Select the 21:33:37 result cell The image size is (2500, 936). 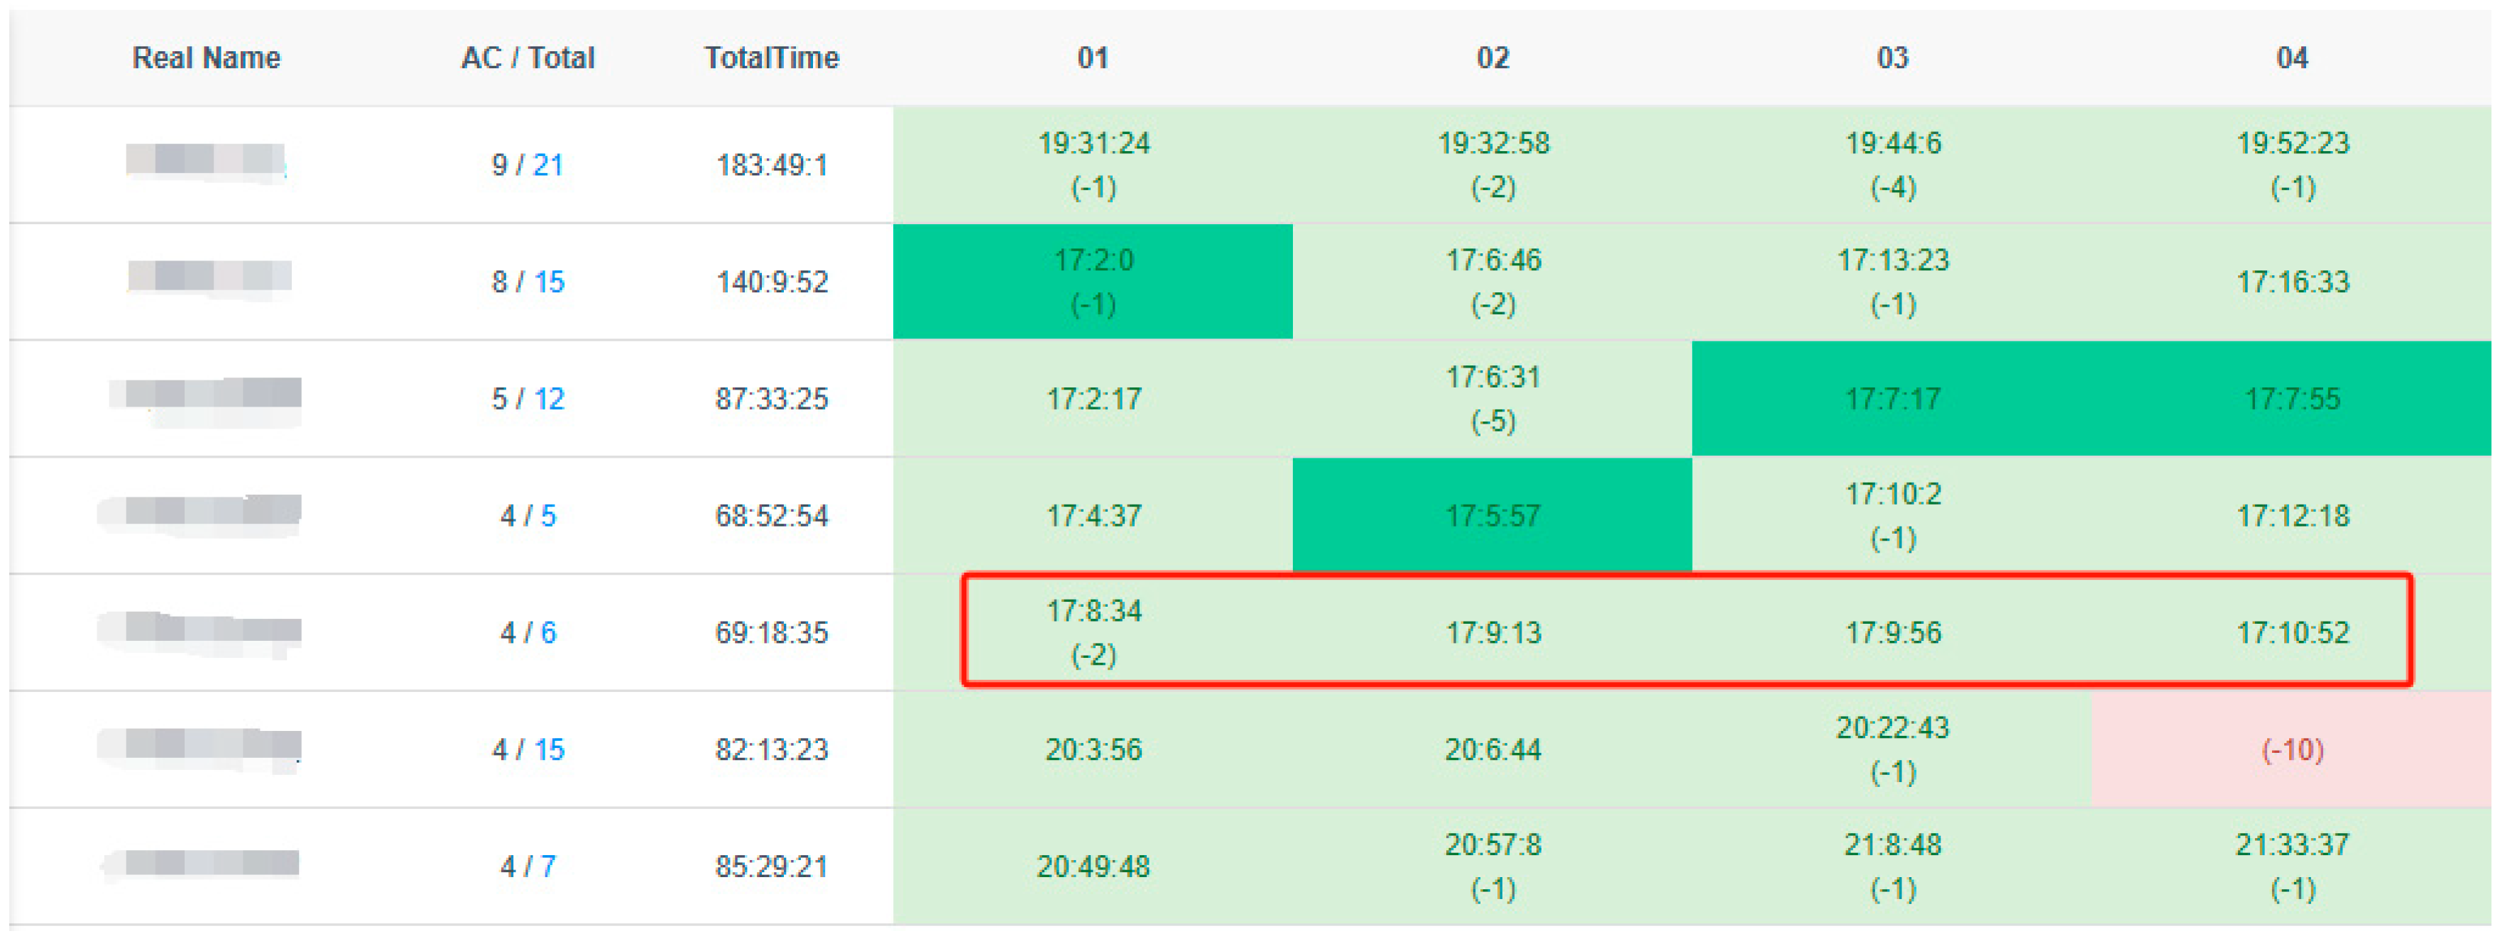[2291, 865]
